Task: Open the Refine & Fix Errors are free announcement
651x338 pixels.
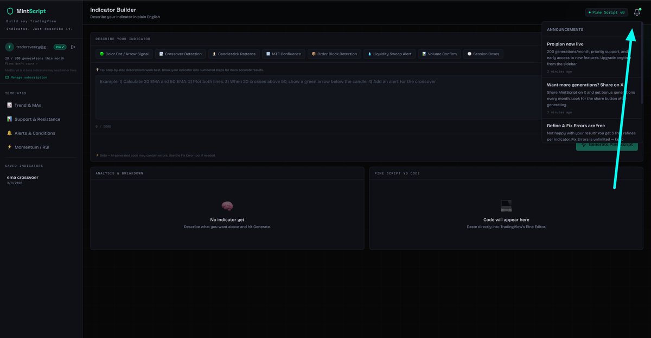Action: pyautogui.click(x=591, y=131)
